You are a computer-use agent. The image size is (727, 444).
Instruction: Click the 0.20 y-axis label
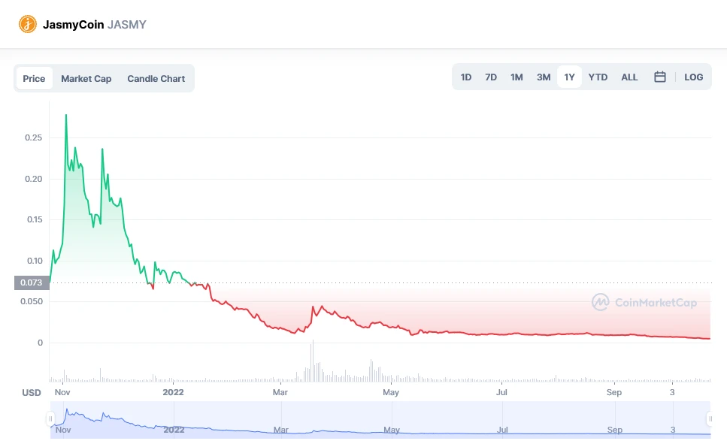click(33, 179)
